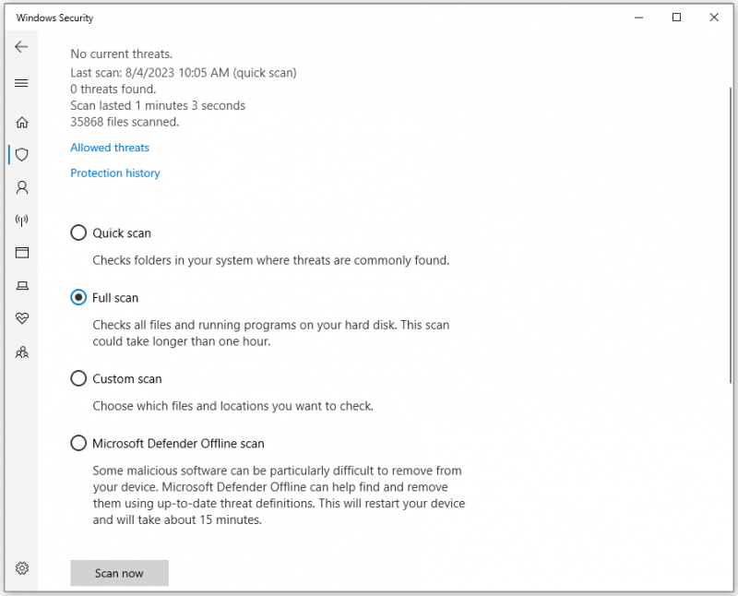
Task: Open Family options icon
Action: point(22,352)
